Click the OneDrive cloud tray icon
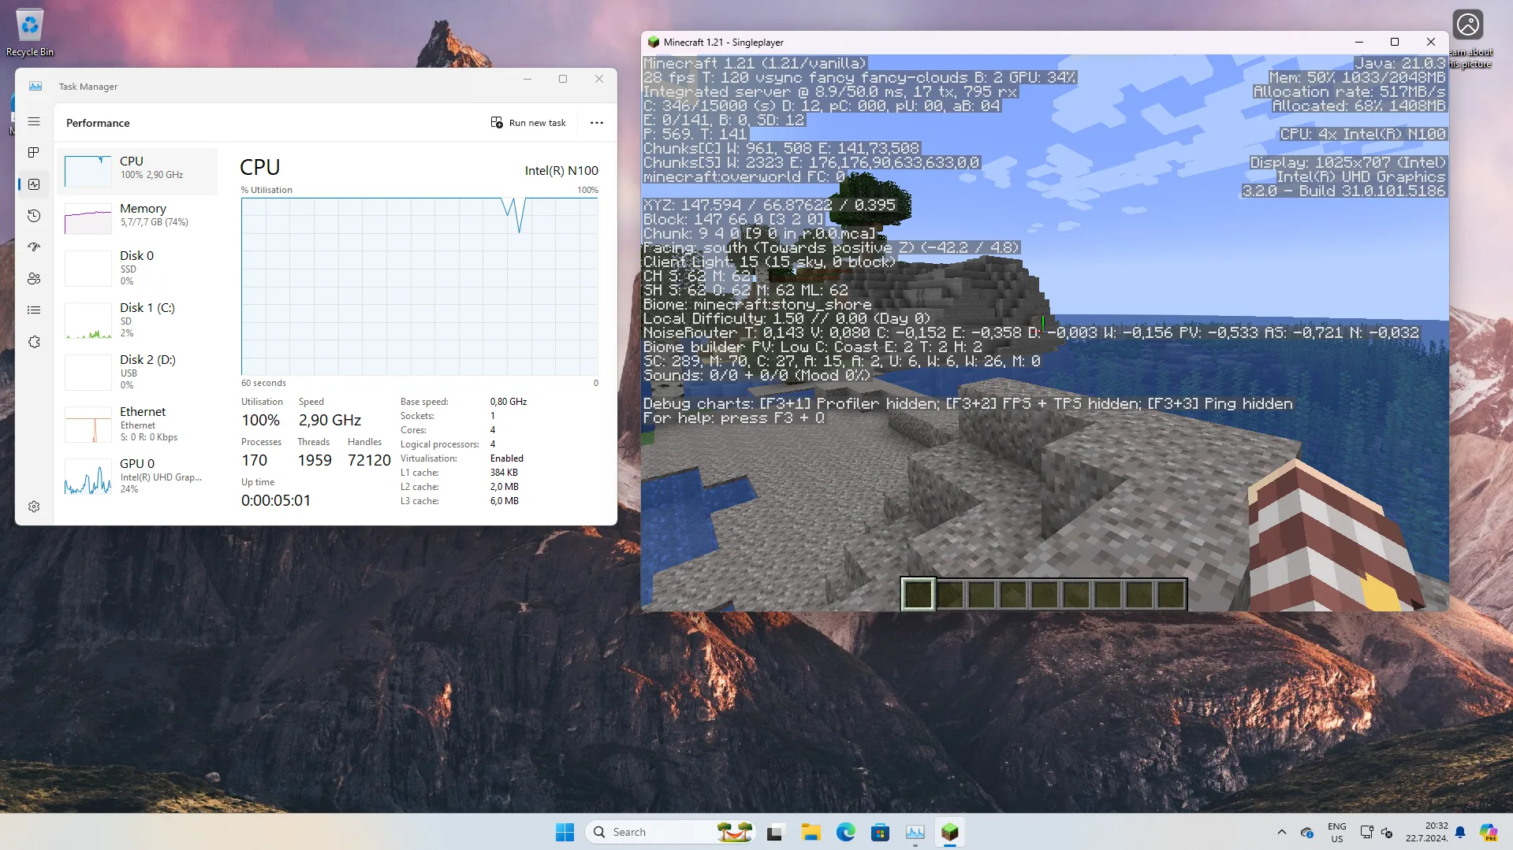The image size is (1513, 850). tap(1306, 832)
